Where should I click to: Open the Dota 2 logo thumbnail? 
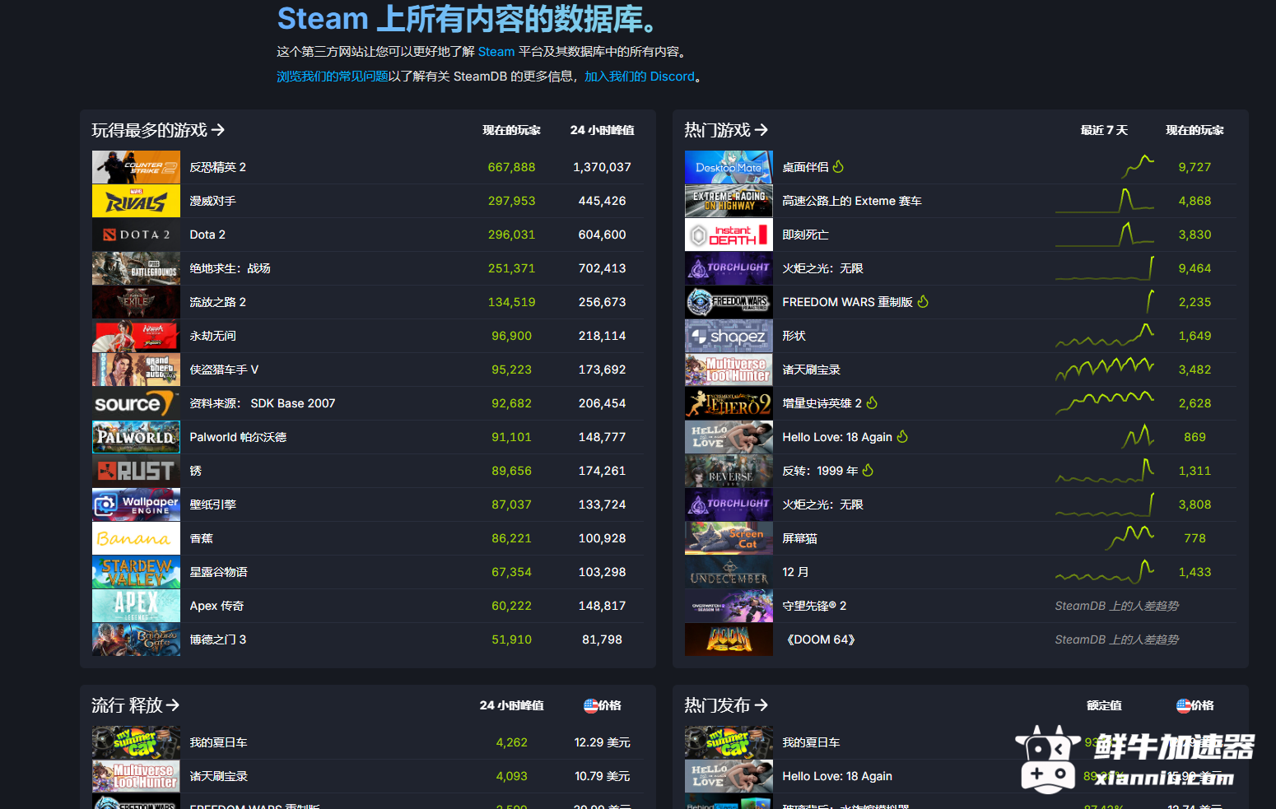[x=136, y=235]
